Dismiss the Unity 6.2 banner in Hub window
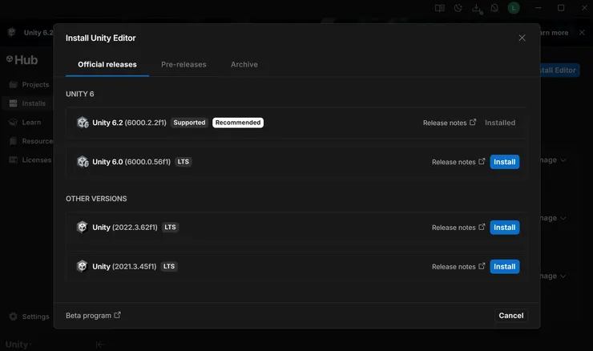 click(582, 33)
